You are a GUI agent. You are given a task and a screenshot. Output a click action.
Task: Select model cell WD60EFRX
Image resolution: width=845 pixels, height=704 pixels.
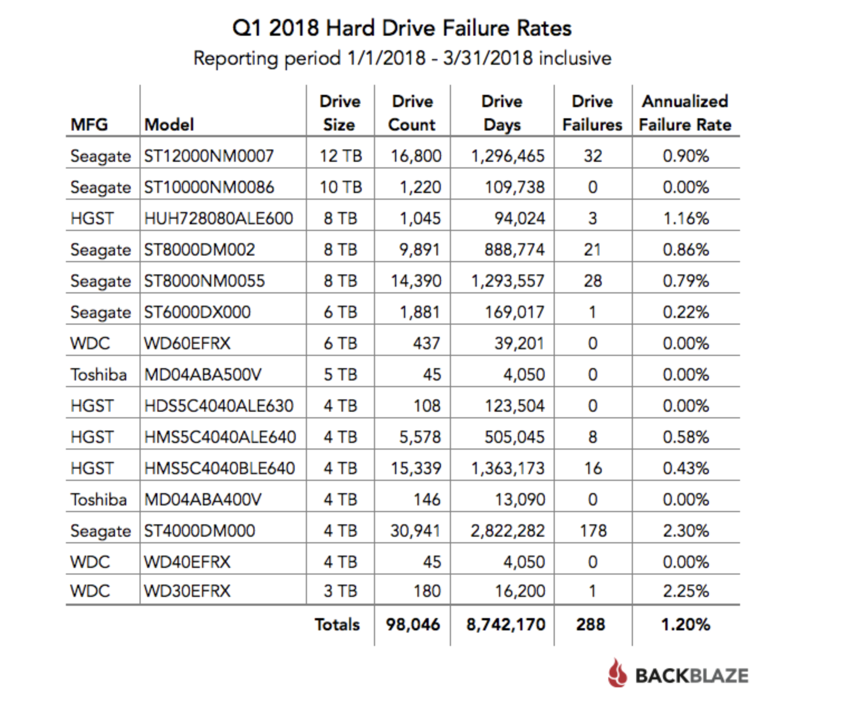click(187, 343)
